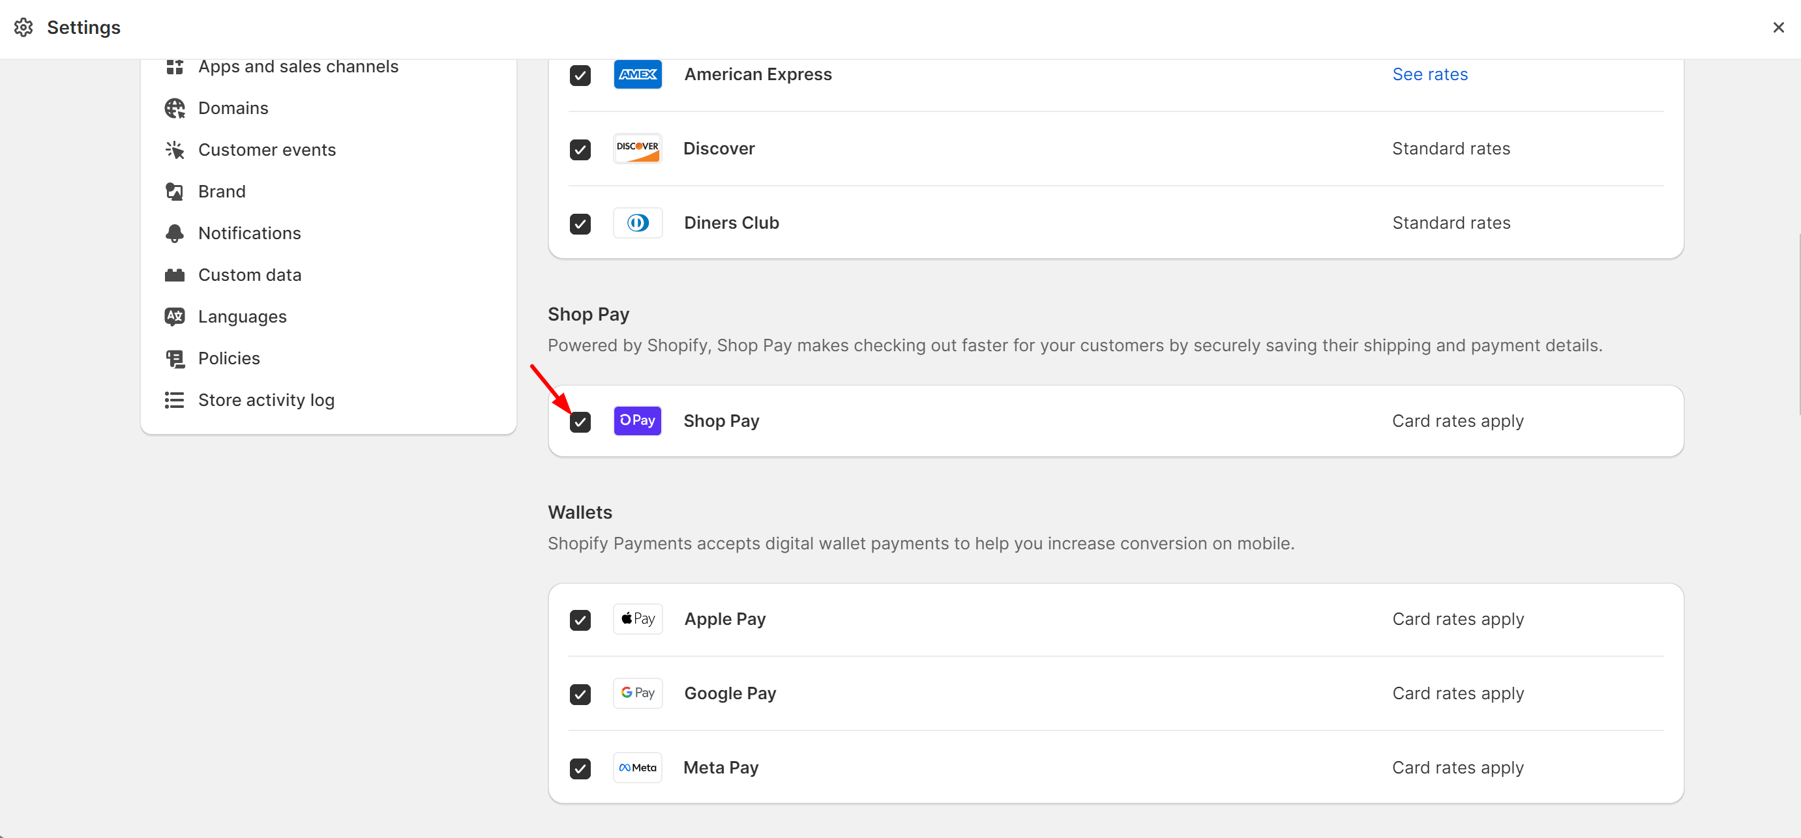Click the Meta Pay label text
This screenshot has height=838, width=1801.
click(x=721, y=768)
